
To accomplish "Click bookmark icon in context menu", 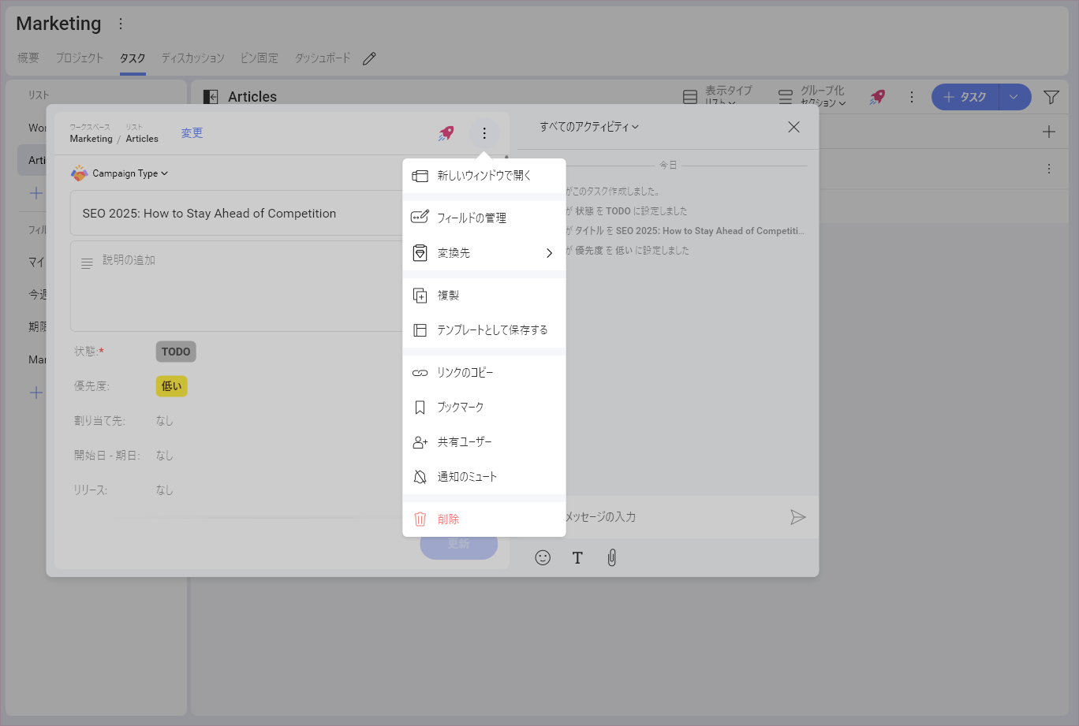I will point(420,408).
